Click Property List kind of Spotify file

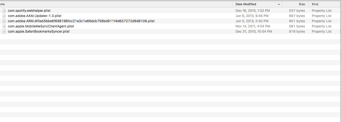pos(322,10)
